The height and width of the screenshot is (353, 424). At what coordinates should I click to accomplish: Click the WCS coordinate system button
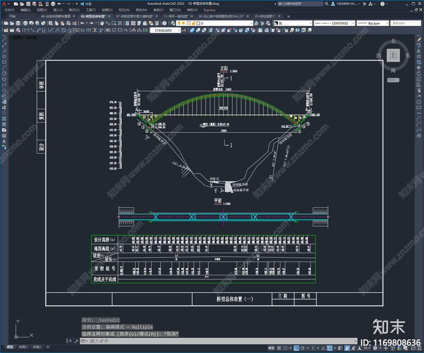coord(393,80)
